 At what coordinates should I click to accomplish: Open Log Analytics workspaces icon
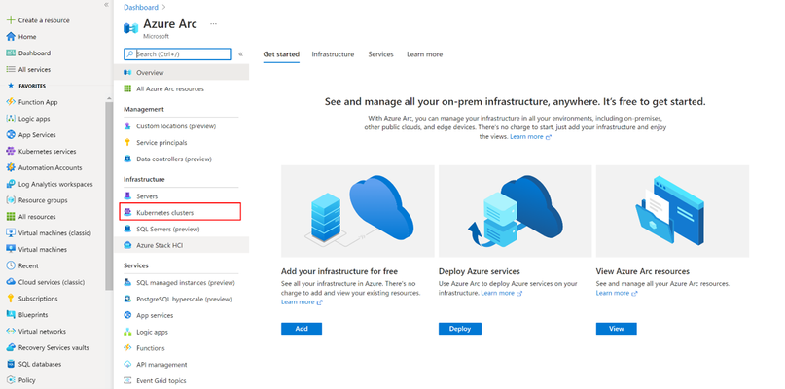pos(10,184)
